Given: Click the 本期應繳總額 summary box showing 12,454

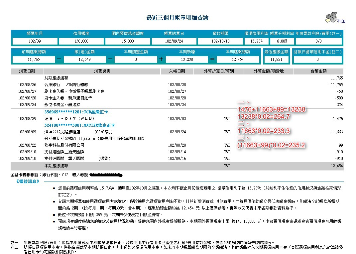Looking at the screenshot, I should click(x=238, y=60).
